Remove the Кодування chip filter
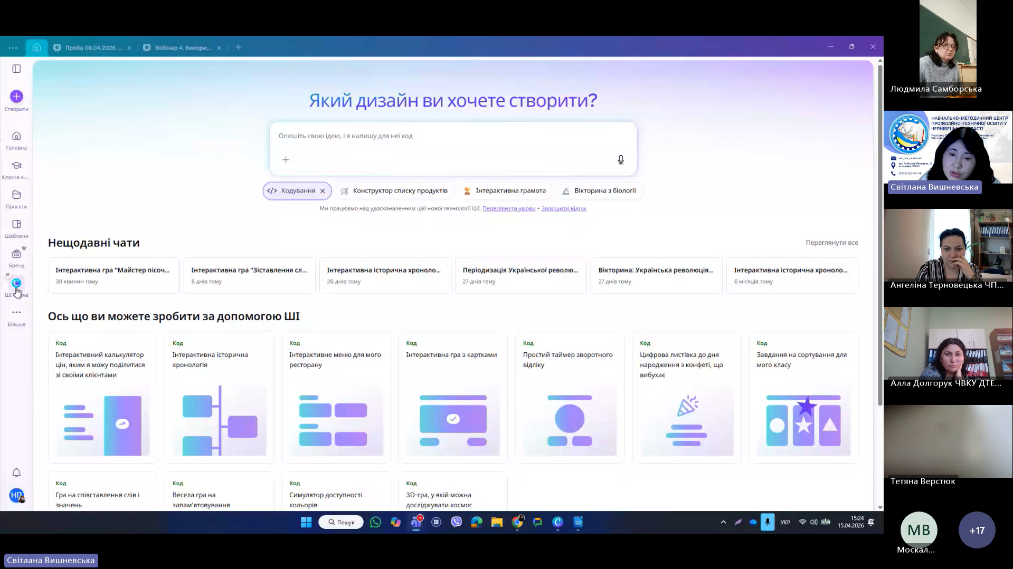This screenshot has height=569, width=1013. click(x=323, y=191)
